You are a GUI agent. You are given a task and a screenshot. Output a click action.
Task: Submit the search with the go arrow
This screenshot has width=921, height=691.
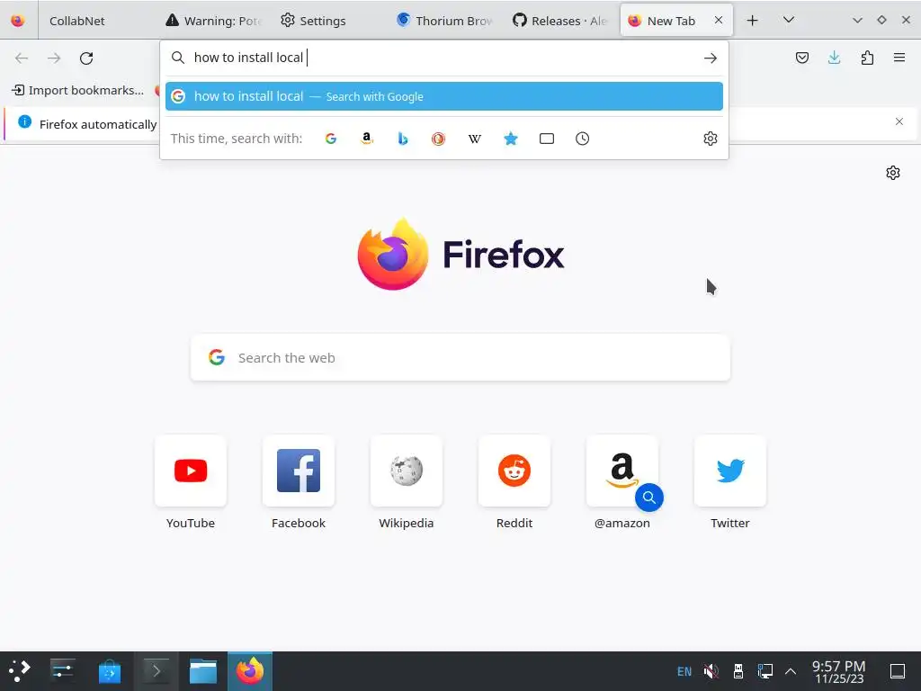coord(711,58)
